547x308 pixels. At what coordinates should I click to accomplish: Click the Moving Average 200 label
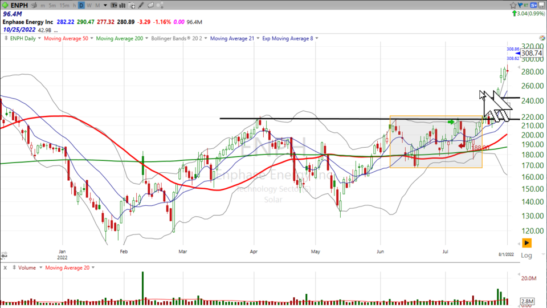(120, 38)
